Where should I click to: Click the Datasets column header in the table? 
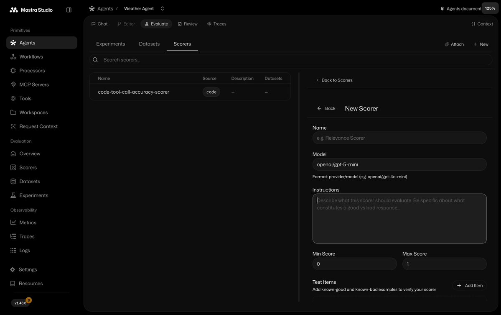point(273,78)
